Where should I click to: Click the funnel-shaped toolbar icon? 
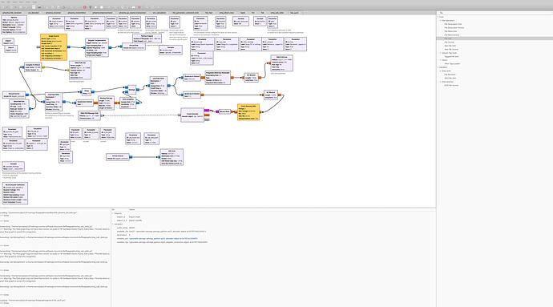[91, 7]
